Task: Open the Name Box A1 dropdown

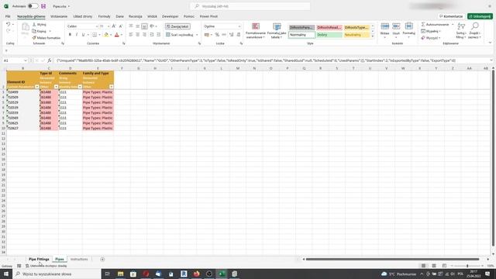Action: click(x=26, y=60)
